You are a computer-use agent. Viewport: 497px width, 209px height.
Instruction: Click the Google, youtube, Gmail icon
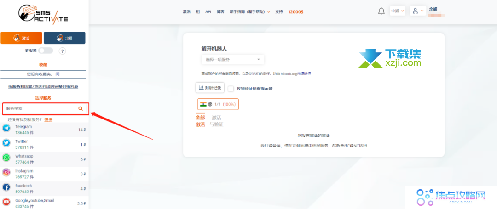[x=6, y=202]
